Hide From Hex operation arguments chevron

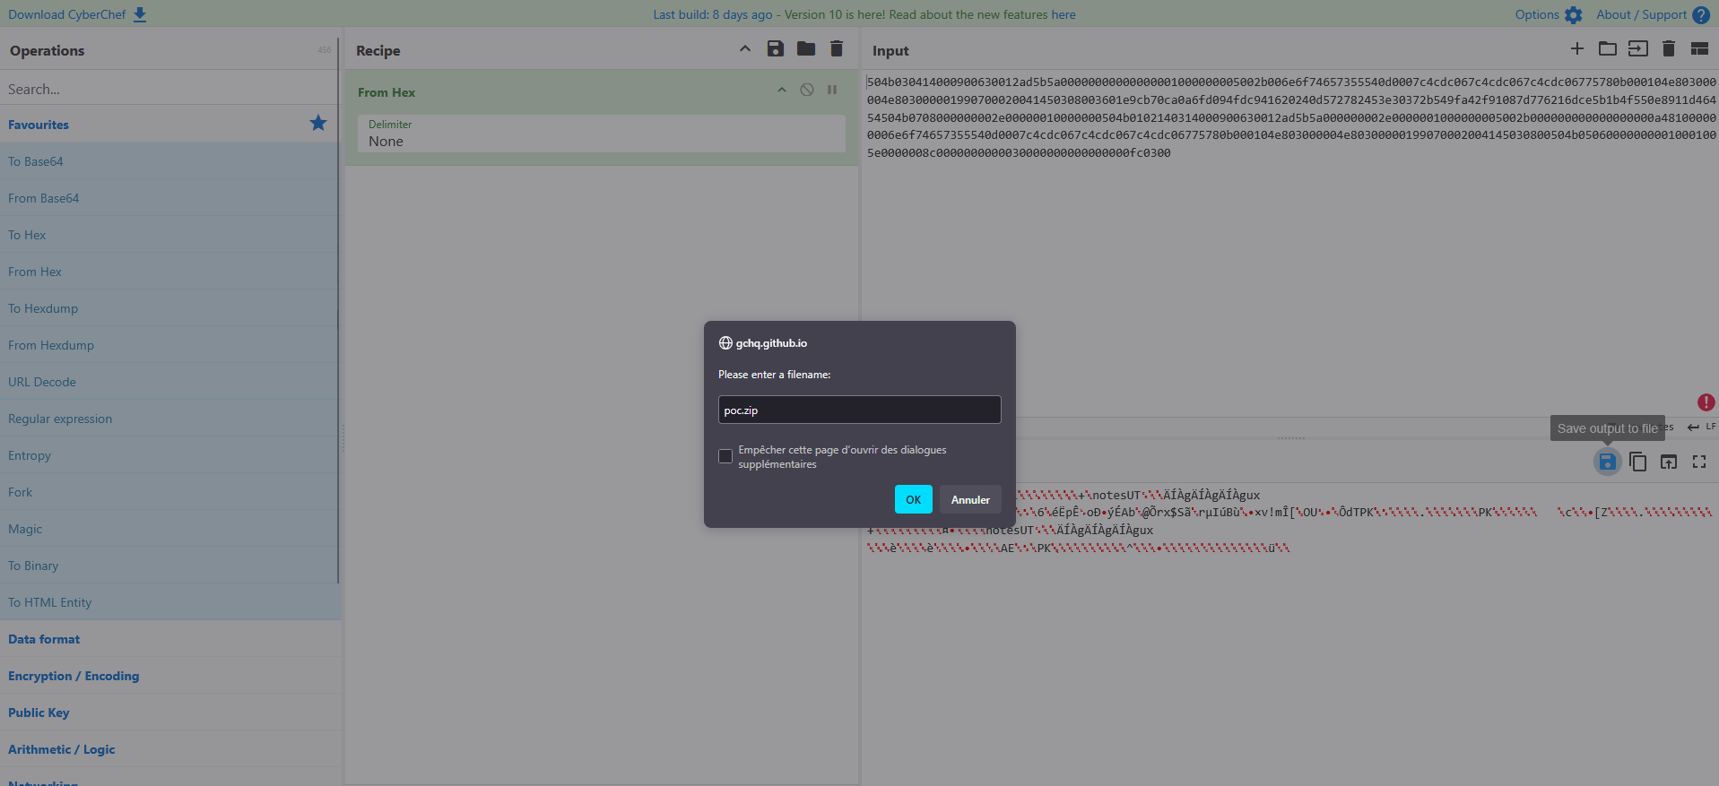click(x=782, y=90)
